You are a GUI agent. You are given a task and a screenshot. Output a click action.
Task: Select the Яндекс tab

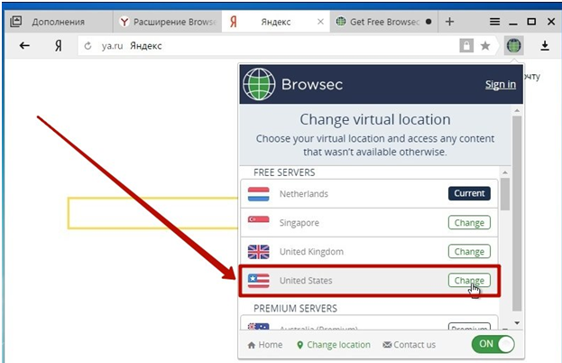[x=275, y=22]
